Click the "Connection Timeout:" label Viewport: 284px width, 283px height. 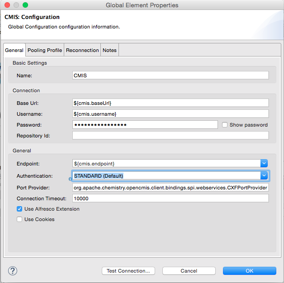tap(42, 198)
